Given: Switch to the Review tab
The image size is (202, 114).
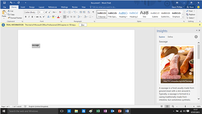Looking at the screenshot, I should pyautogui.click(x=75, y=7).
